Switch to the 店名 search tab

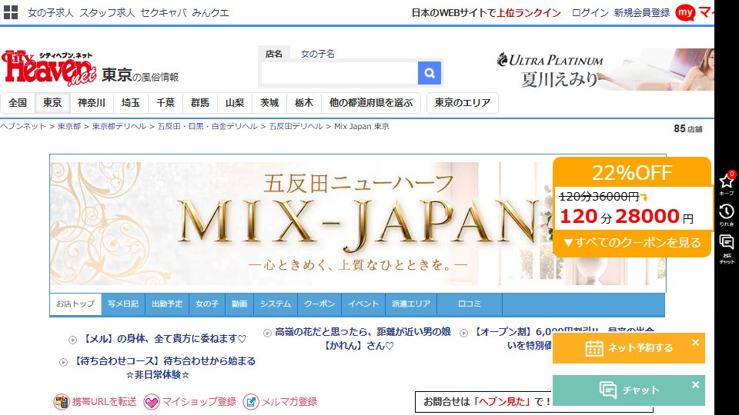pos(274,54)
